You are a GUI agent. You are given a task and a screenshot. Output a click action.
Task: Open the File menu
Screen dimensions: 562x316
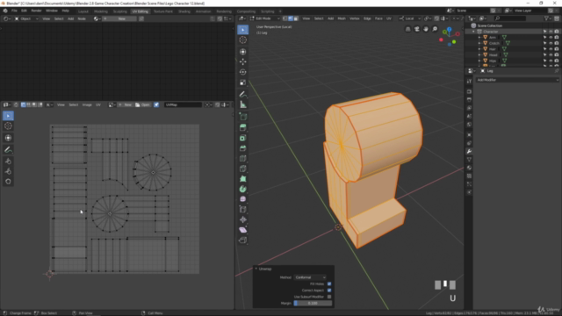tap(14, 11)
